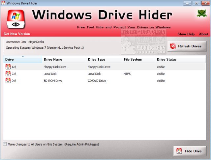
Task: Enable Make changes to All Users checkbox
Action: (5, 144)
